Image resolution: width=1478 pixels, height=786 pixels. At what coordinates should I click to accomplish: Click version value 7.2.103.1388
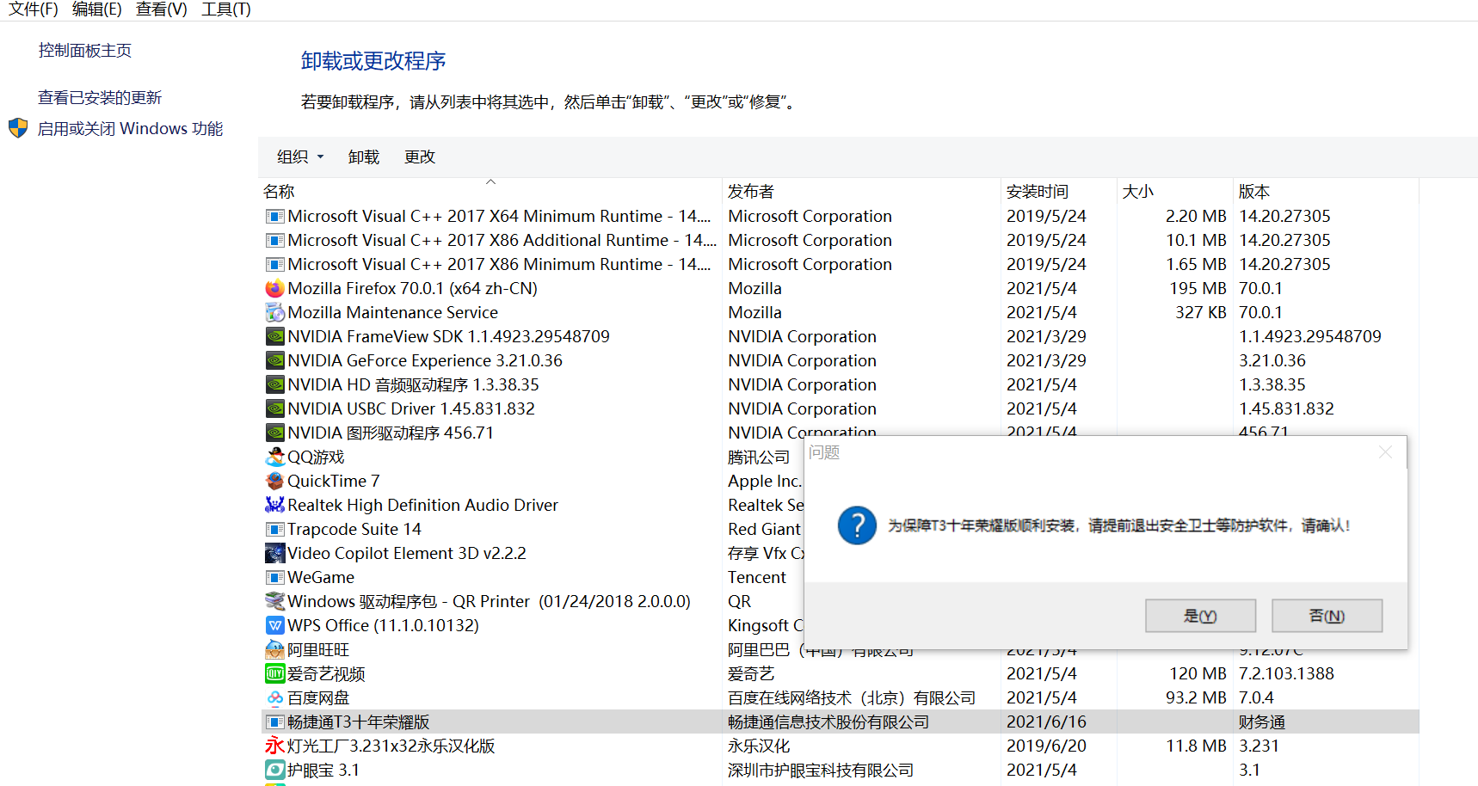pyautogui.click(x=1286, y=673)
